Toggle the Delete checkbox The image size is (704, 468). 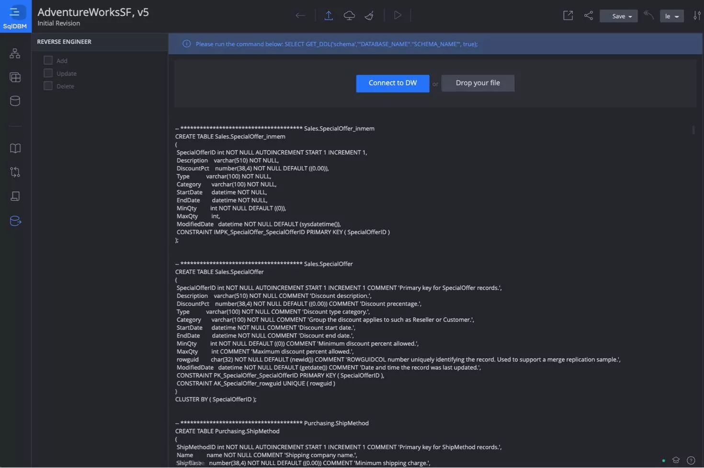(x=48, y=86)
